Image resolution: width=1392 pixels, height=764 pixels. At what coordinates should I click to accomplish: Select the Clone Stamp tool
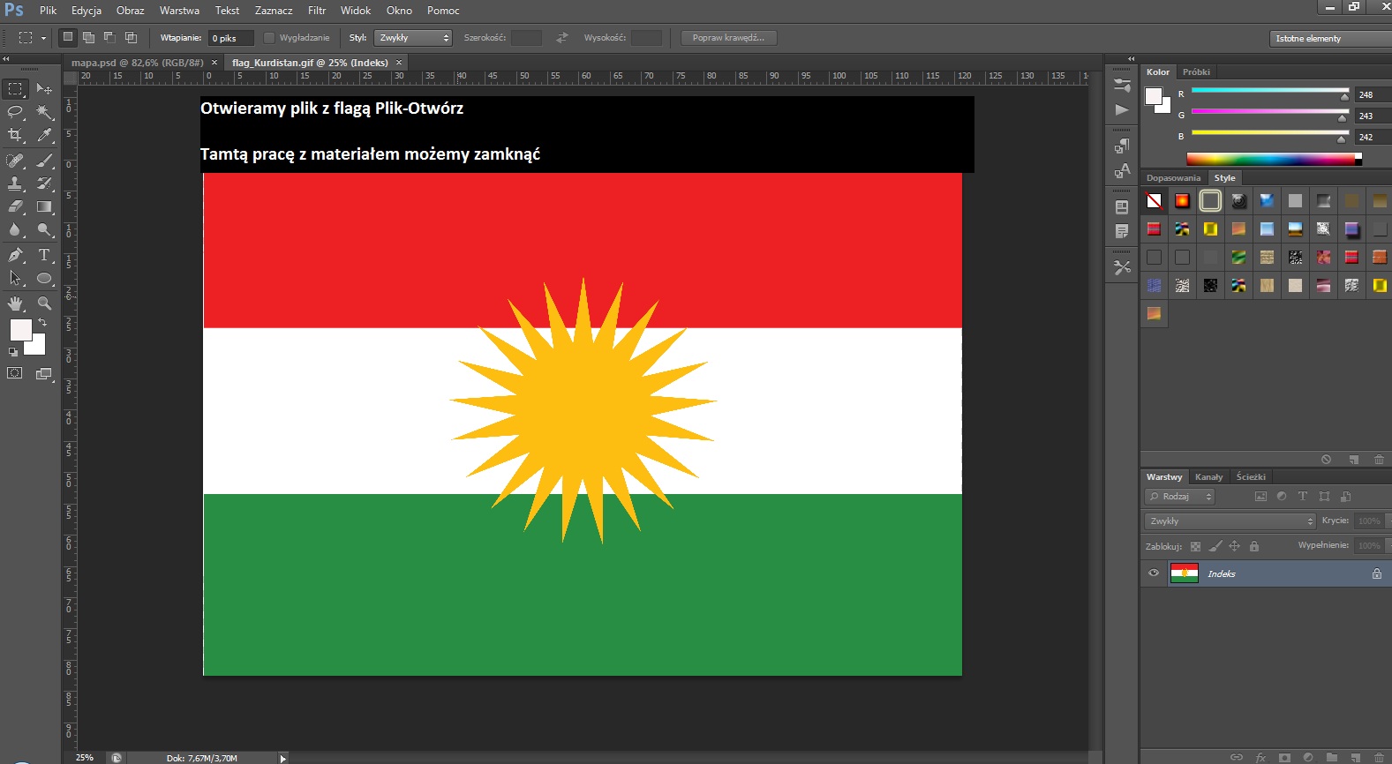16,184
